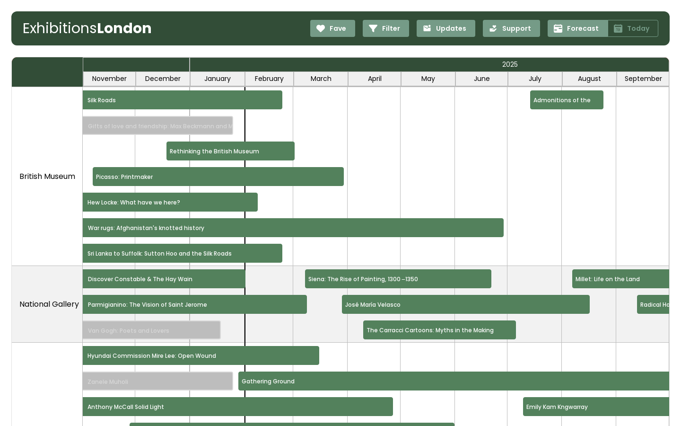
Task: Click the Forecast calendar icon
Action: (558, 28)
